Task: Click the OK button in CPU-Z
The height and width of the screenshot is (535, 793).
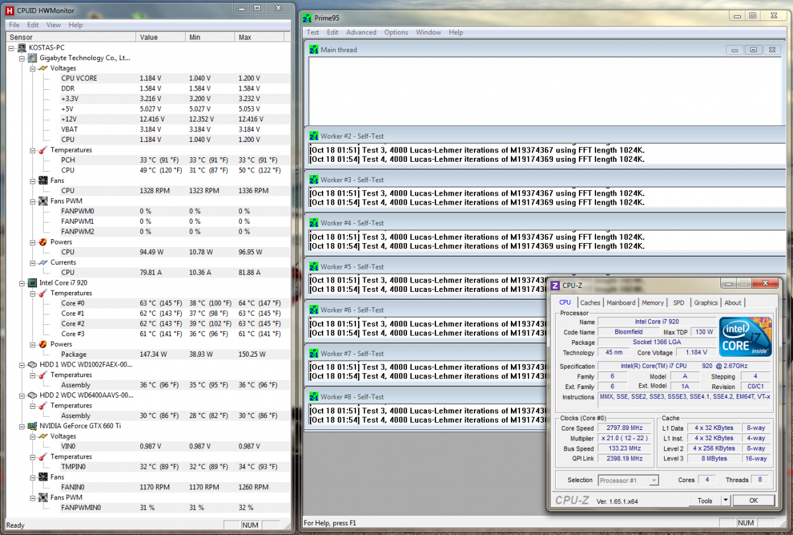Action: pyautogui.click(x=753, y=501)
